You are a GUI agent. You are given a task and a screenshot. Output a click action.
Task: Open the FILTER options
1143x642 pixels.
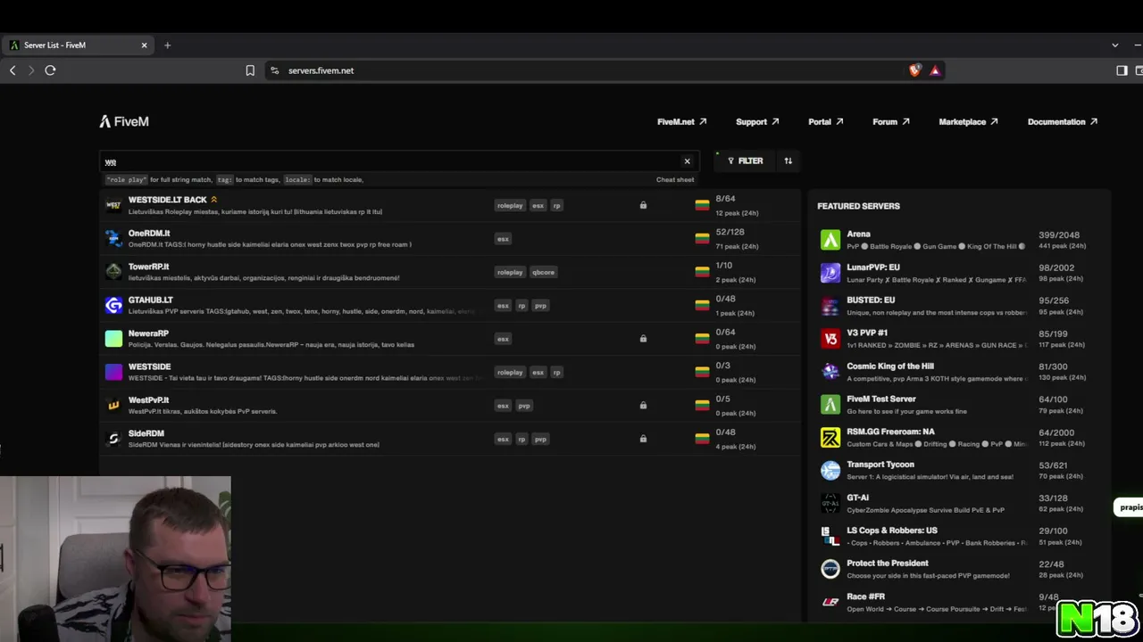pos(745,160)
